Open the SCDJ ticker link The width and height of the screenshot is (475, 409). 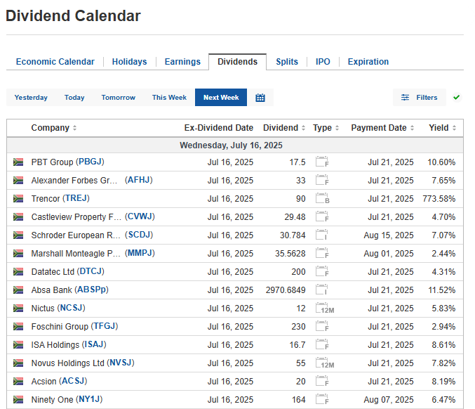[139, 235]
